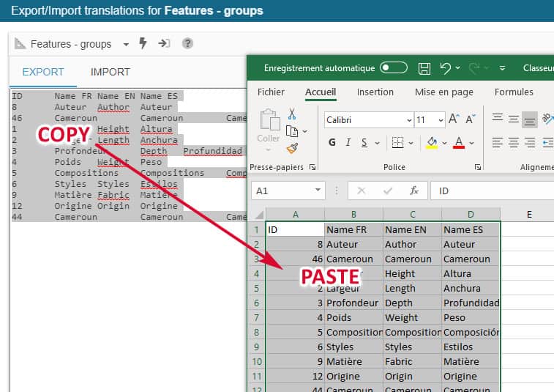Switch to the IMPORT tab
The width and height of the screenshot is (554, 392).
110,72
